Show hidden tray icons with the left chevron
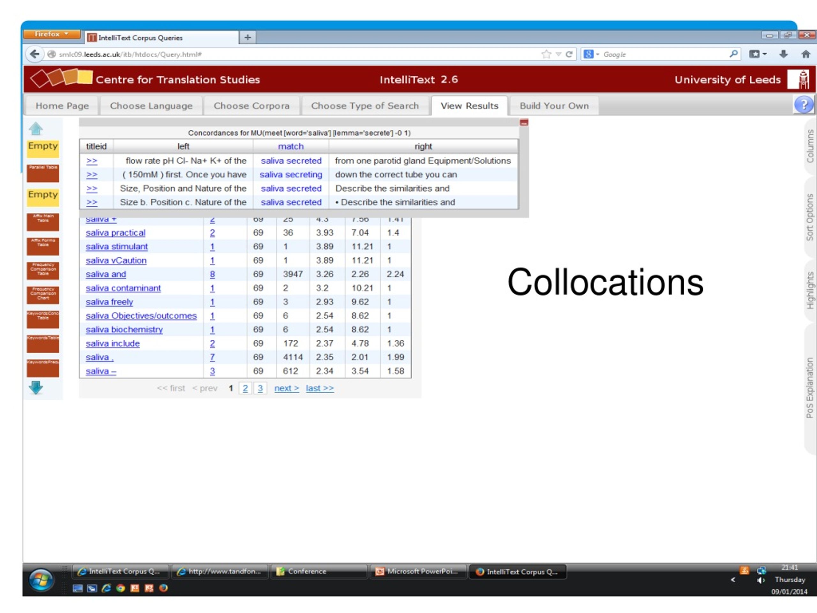817x613 pixels. (733, 580)
